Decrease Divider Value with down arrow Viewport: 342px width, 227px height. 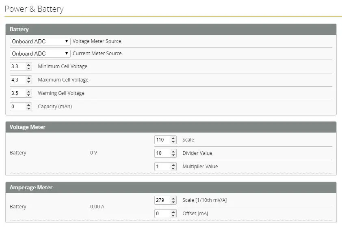tap(173, 155)
